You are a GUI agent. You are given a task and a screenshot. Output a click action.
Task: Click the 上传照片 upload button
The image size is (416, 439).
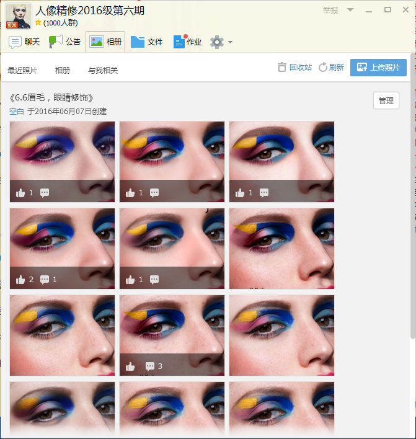click(378, 68)
